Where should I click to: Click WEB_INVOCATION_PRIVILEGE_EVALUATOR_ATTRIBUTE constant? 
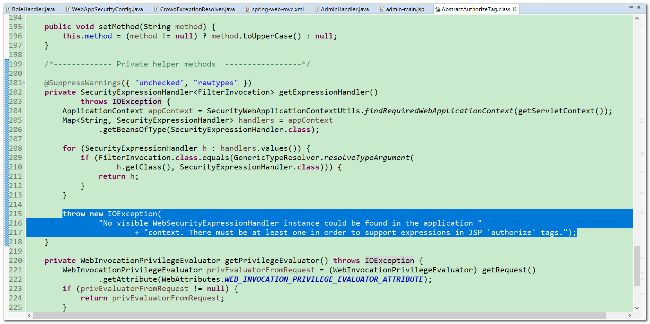324,279
